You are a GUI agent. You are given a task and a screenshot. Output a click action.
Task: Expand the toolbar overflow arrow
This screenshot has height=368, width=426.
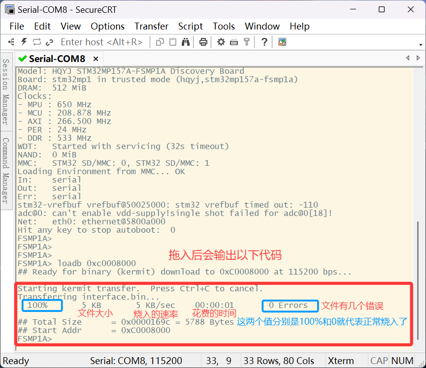(421, 45)
